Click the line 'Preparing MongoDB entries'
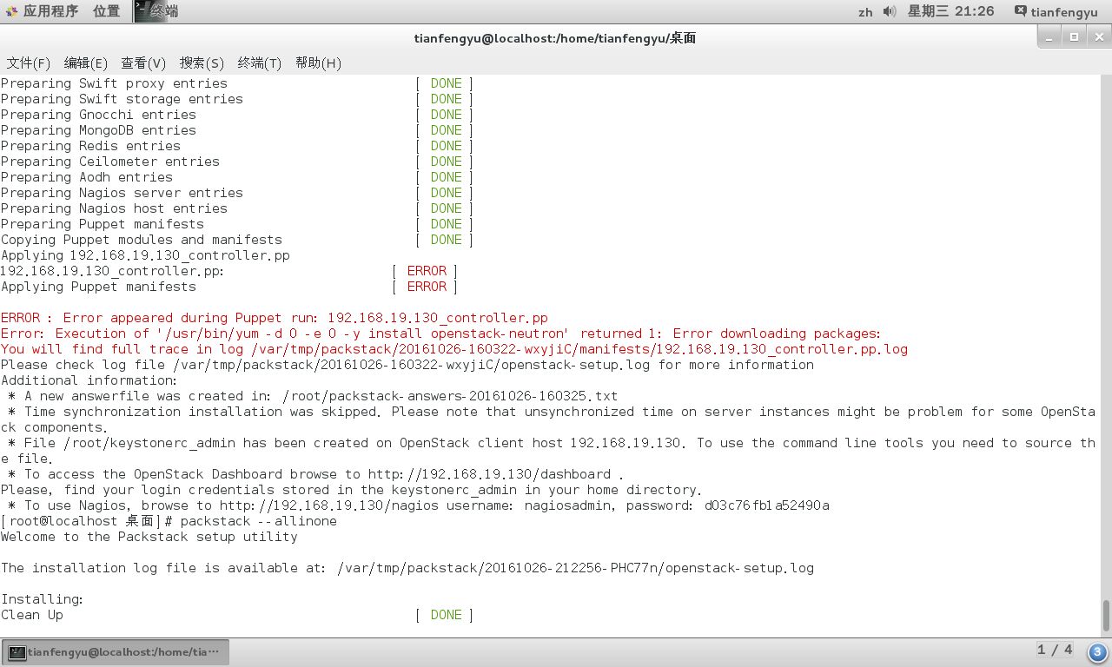The width and height of the screenshot is (1112, 667). point(98,130)
